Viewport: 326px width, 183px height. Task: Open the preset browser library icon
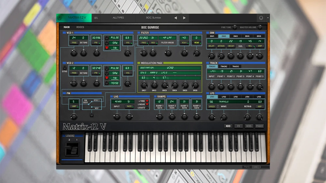96,18
